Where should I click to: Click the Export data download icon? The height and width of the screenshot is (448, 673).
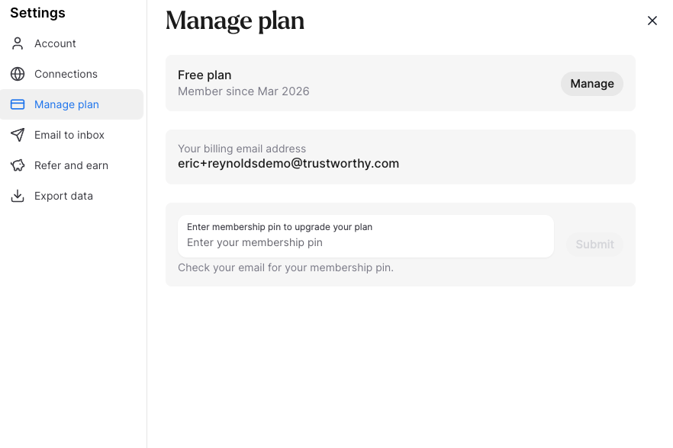click(x=18, y=196)
